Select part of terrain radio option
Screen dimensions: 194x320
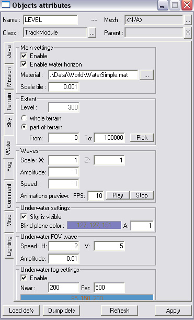[24, 127]
